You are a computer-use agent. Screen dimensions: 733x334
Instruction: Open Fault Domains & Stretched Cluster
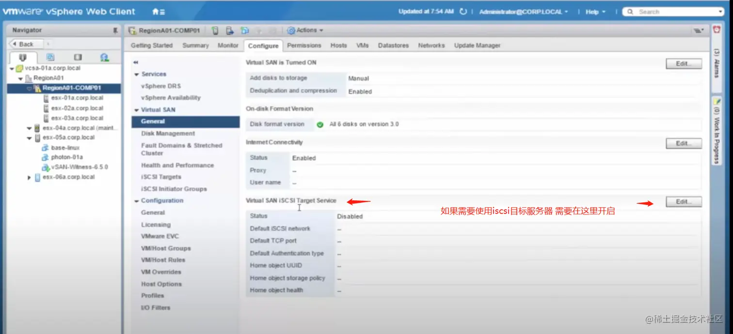[181, 149]
